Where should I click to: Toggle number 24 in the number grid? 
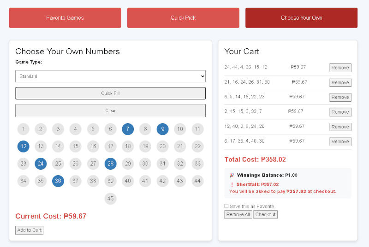click(41, 164)
